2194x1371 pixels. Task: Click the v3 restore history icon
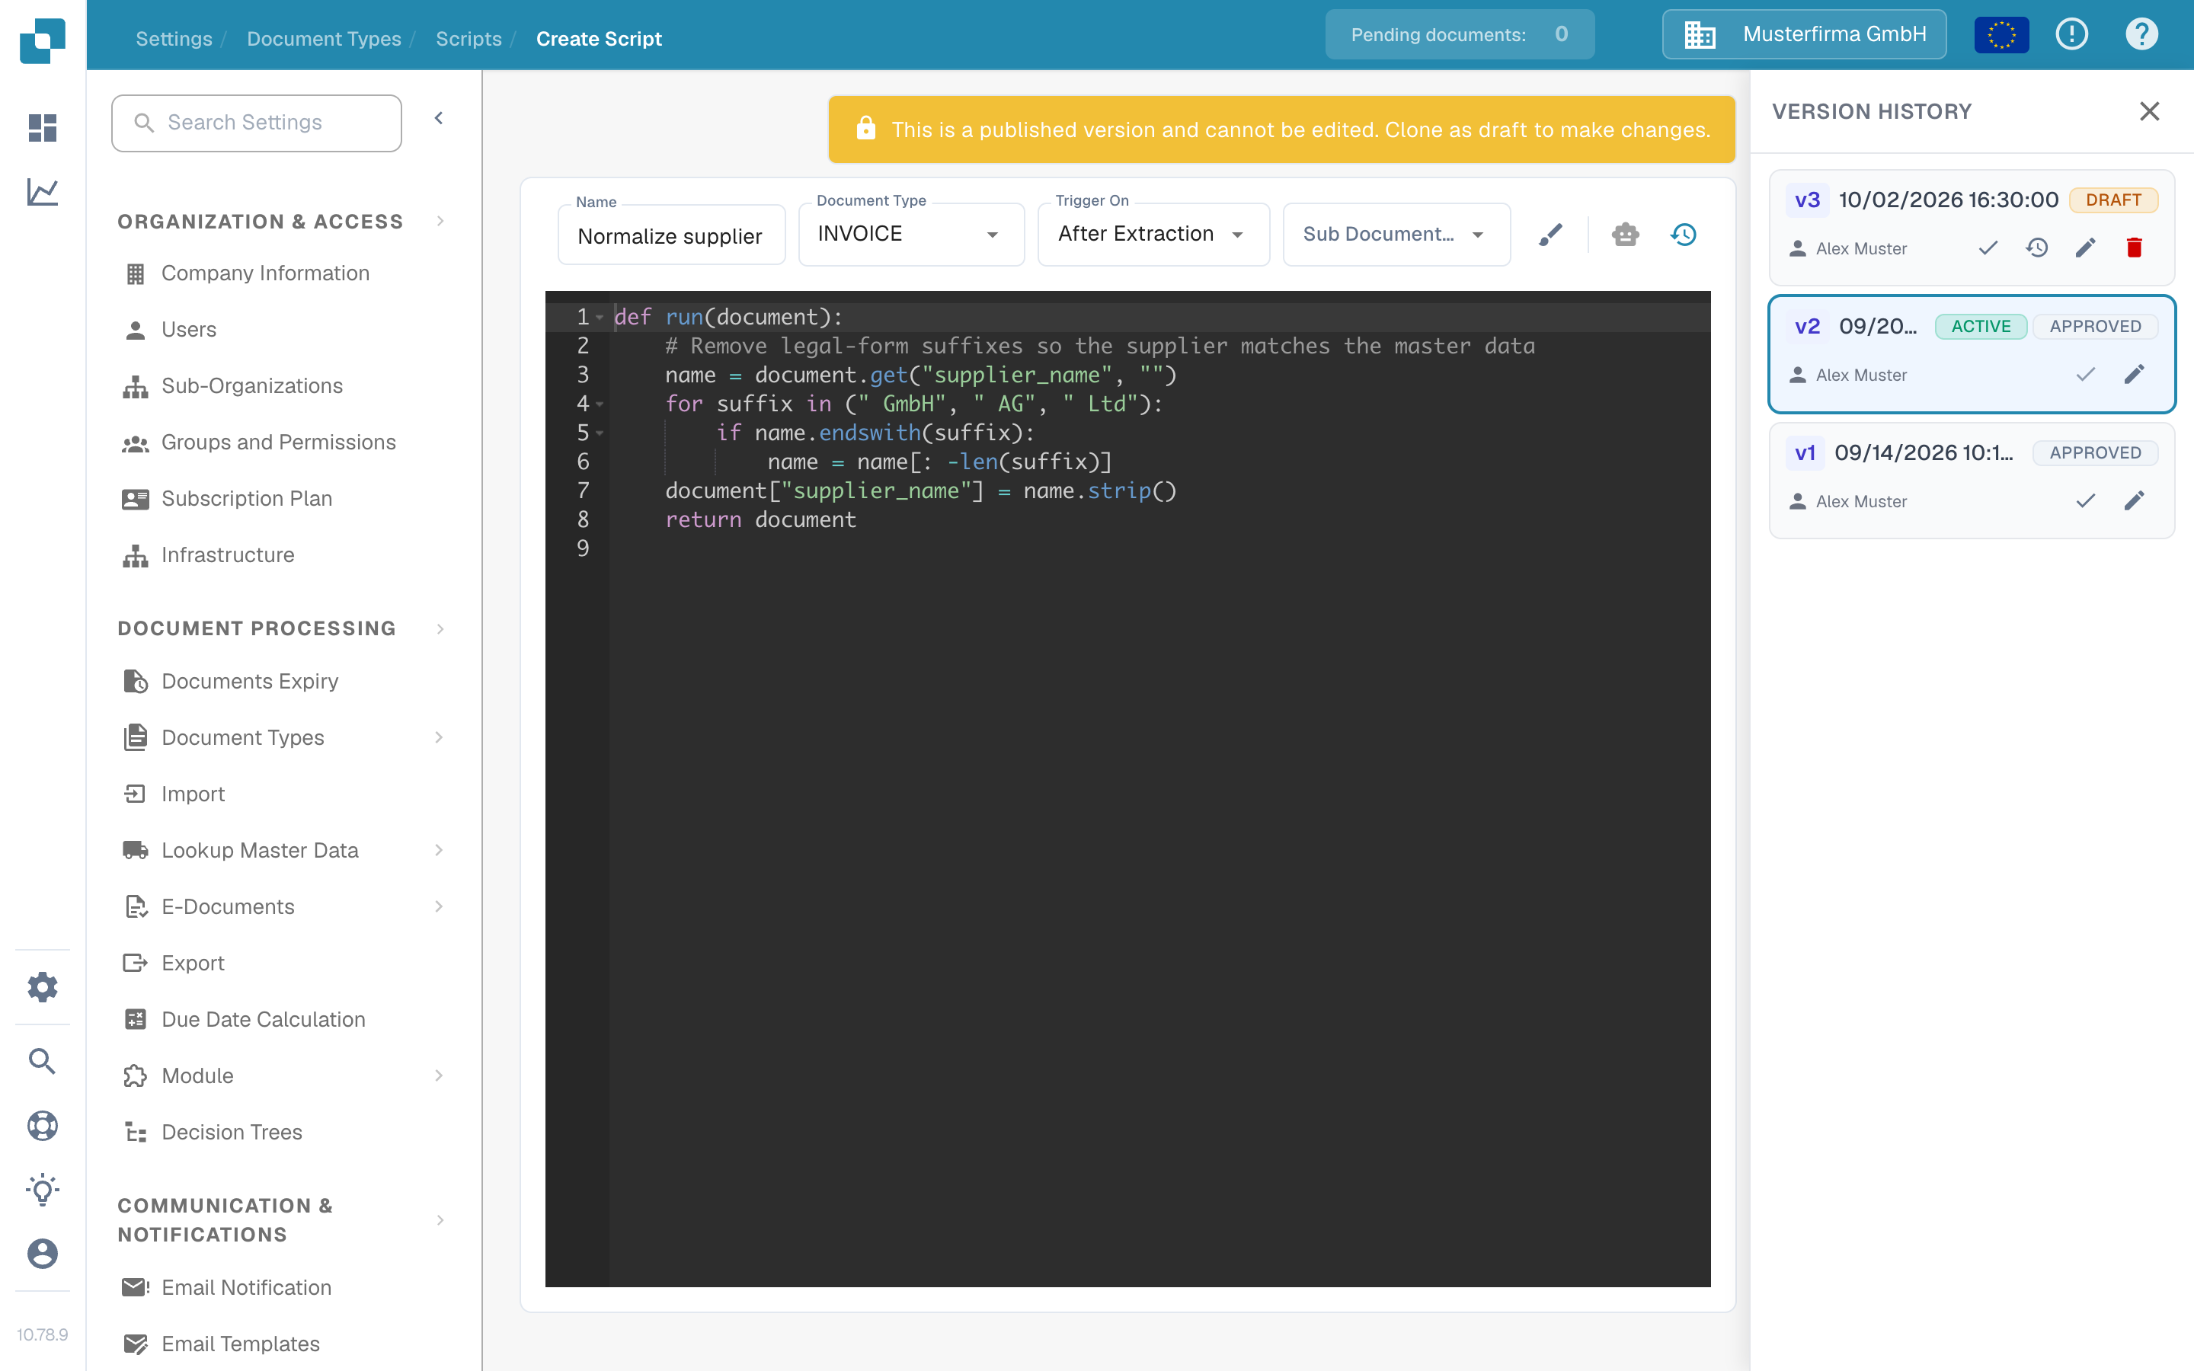tap(2037, 248)
